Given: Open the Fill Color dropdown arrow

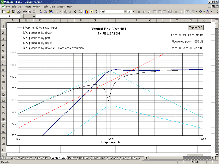Looking at the screenshot, I should [204, 12].
